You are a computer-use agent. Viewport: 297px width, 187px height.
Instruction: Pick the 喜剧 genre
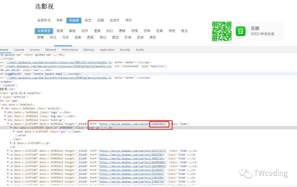(72, 31)
